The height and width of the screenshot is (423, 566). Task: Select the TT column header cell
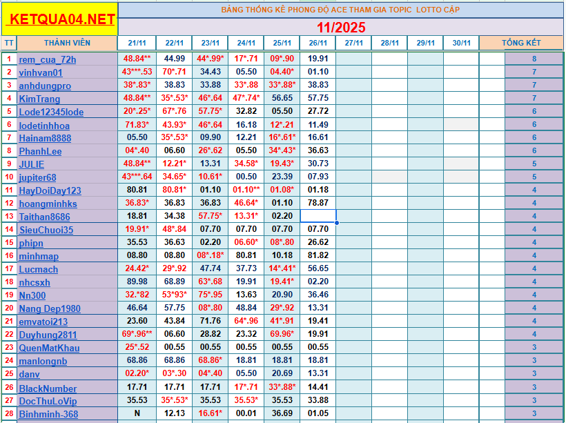pos(9,43)
